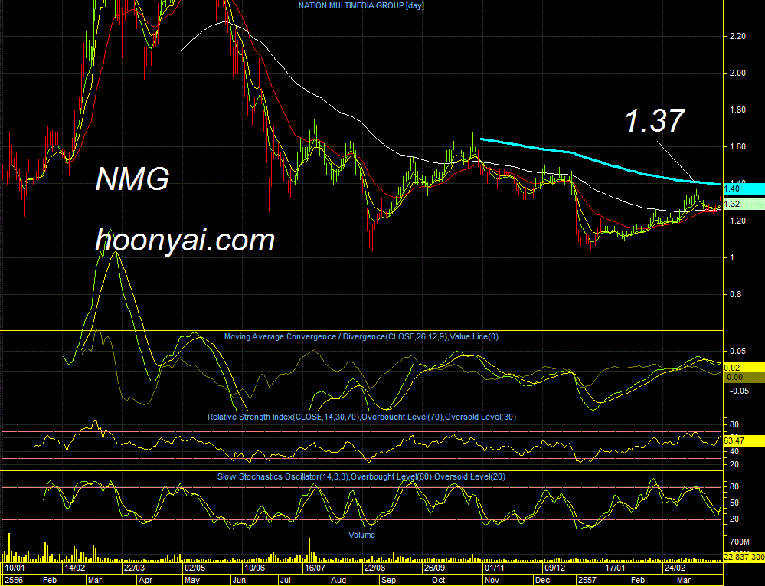The width and height of the screenshot is (765, 586).
Task: Click the 22,837,300 volume value tag
Action: coord(744,557)
